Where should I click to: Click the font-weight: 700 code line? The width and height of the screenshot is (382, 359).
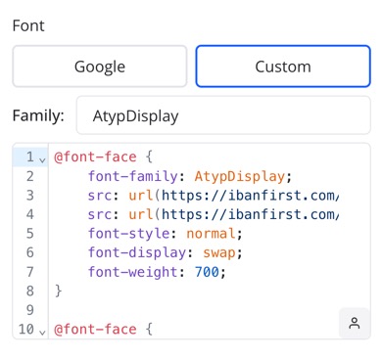pos(157,272)
